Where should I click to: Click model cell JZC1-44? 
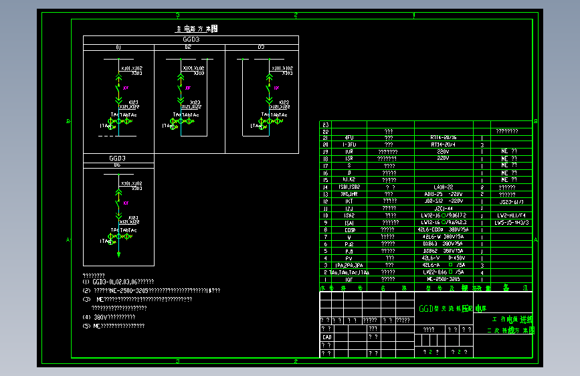[x=443, y=209]
